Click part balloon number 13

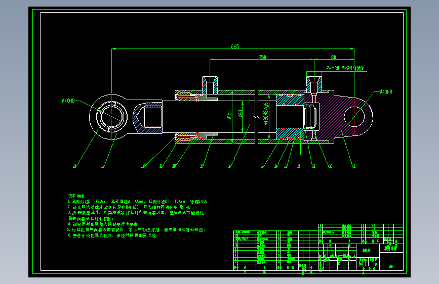coord(103,166)
